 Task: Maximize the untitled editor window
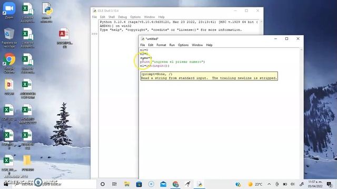286,39
